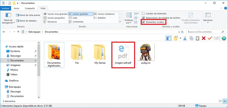This screenshot has height=108, width=228.
Task: Open the blue Help question icon
Action: pyautogui.click(x=225, y=8)
